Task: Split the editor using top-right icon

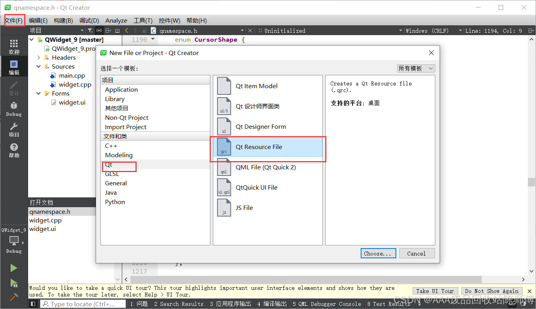Action: 531,30
